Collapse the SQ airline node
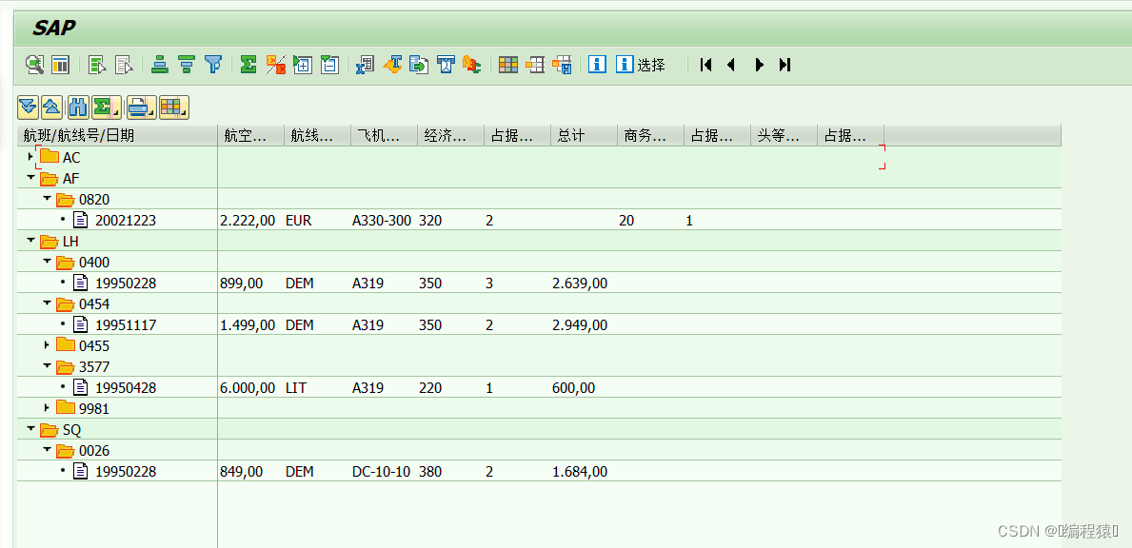This screenshot has width=1132, height=548. [30, 428]
